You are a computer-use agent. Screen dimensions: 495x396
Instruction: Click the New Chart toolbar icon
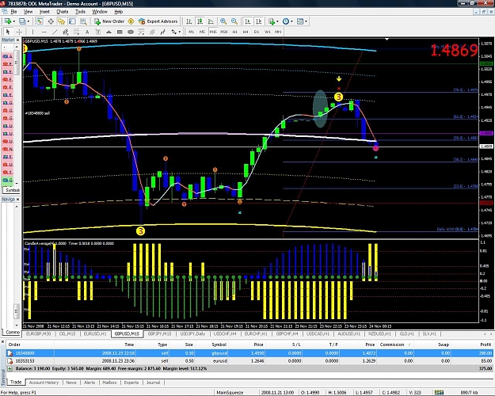(8, 21)
